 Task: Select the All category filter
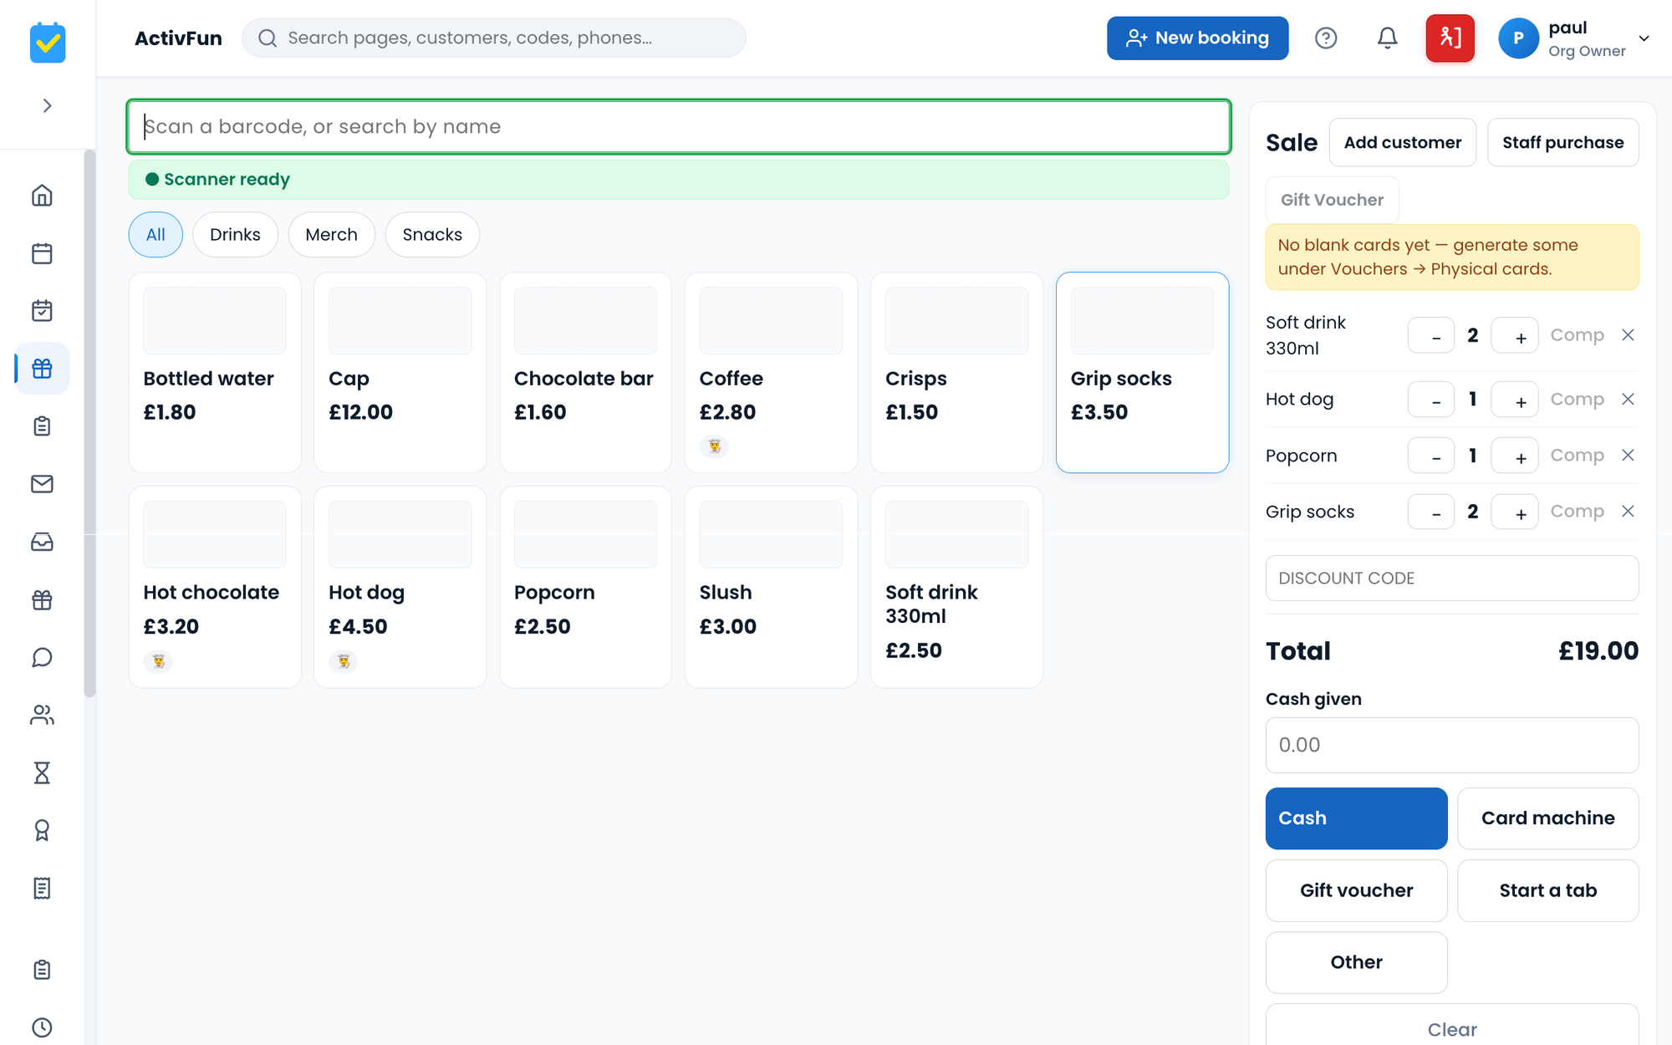155,235
